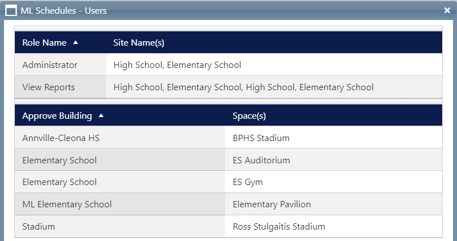The width and height of the screenshot is (457, 241).
Task: Toggle sort arrow next to Approve Building
Action: pyautogui.click(x=101, y=116)
